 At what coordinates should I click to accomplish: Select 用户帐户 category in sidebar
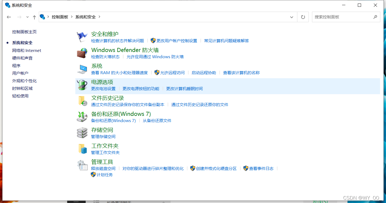(20, 73)
